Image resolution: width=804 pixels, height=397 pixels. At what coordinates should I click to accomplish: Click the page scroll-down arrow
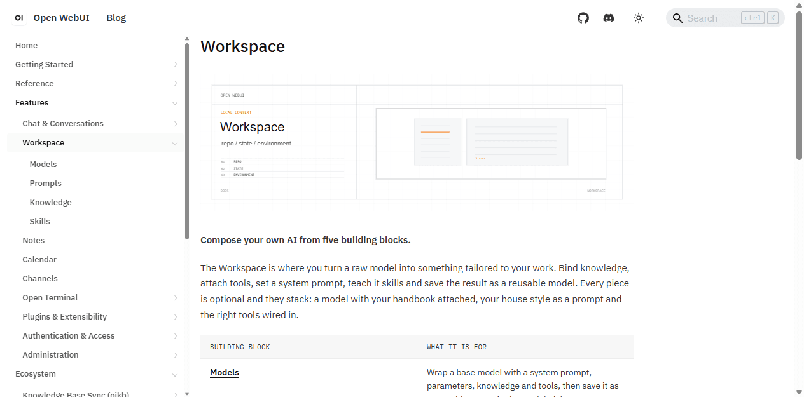point(800,393)
